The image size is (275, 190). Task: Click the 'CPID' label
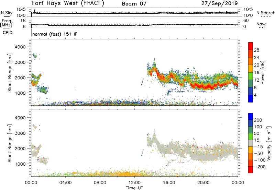click(x=8, y=33)
